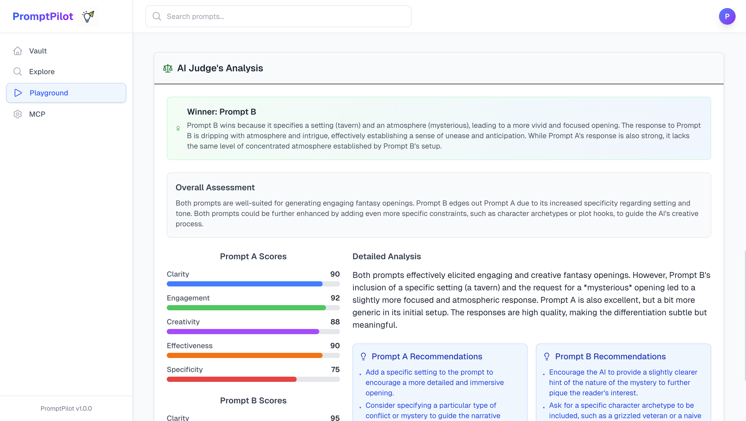Click the Overall Assessment heading

point(215,187)
